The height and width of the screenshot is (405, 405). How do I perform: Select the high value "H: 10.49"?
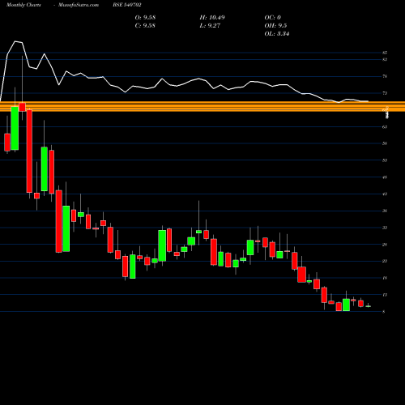(212, 17)
